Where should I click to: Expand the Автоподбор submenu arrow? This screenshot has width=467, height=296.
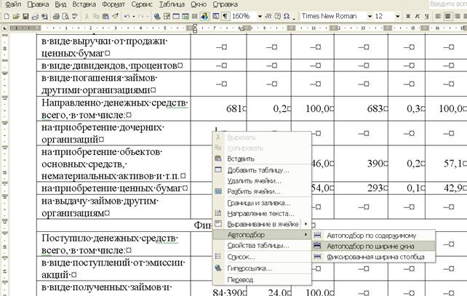pos(306,235)
